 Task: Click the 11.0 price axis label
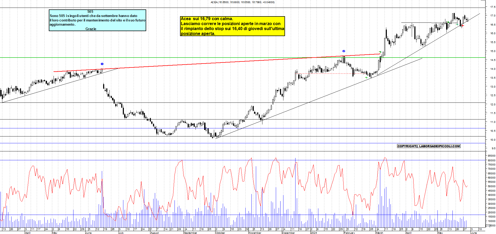pos(493,122)
